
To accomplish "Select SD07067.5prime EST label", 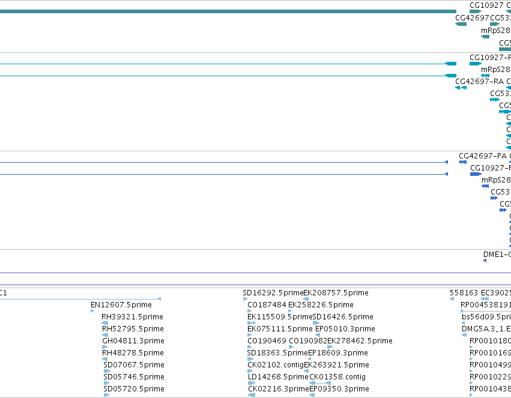I will 134,365.
